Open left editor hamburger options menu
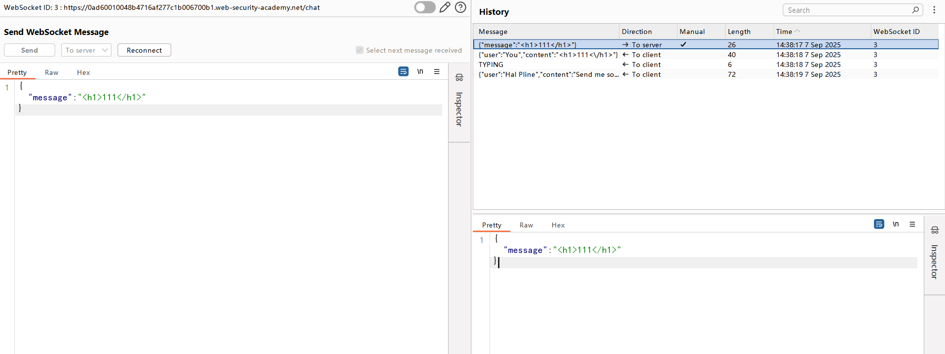 tap(437, 71)
